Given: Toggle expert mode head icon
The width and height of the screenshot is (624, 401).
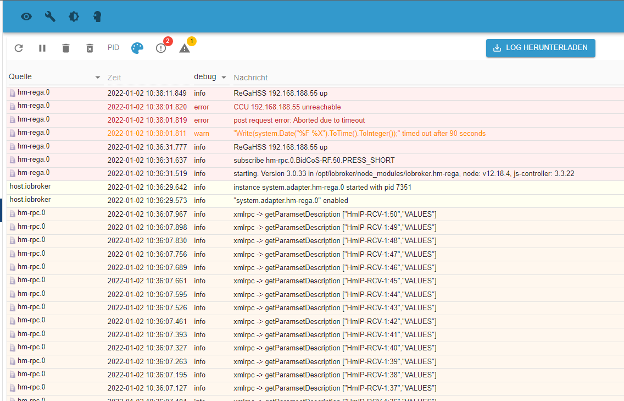Looking at the screenshot, I should (x=97, y=17).
